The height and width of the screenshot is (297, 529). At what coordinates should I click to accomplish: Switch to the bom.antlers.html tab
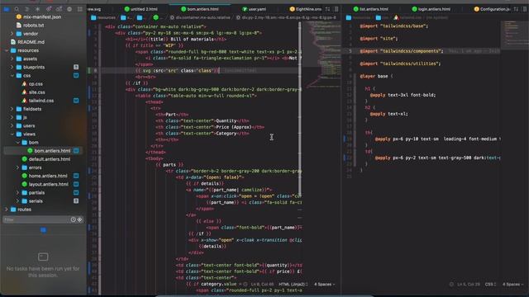(x=200, y=9)
